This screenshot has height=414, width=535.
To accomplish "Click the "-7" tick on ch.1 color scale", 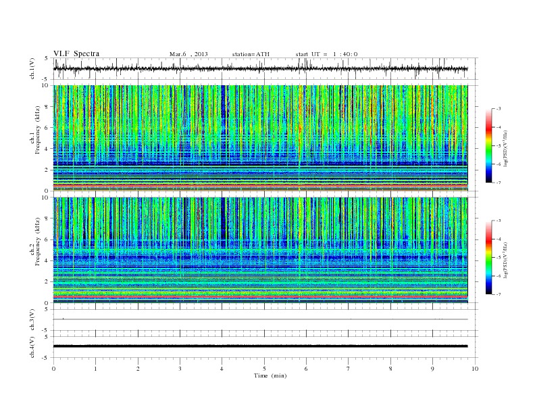I will click(499, 183).
